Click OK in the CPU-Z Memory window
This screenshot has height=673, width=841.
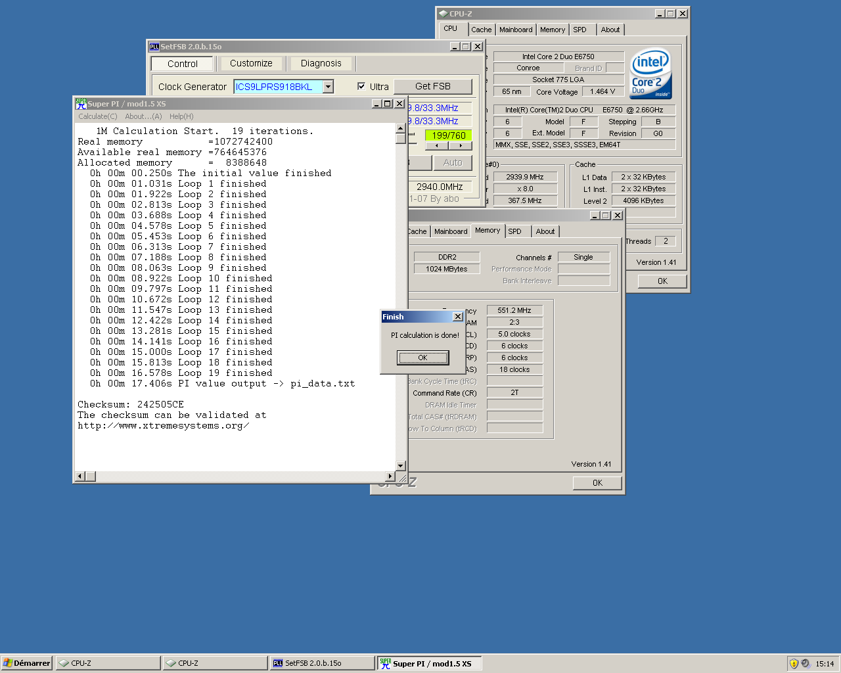tap(597, 483)
